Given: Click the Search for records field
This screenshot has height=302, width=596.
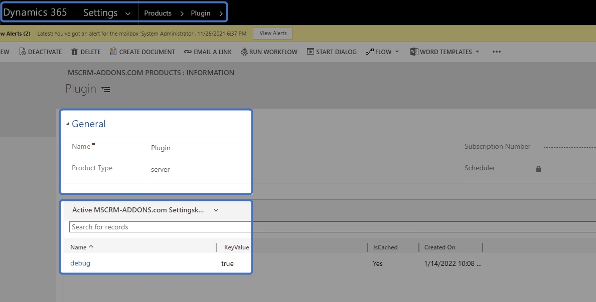Looking at the screenshot, I should coord(161,227).
